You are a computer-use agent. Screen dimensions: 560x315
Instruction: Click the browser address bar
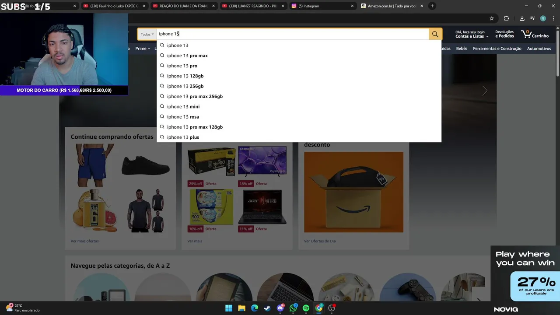306,18
